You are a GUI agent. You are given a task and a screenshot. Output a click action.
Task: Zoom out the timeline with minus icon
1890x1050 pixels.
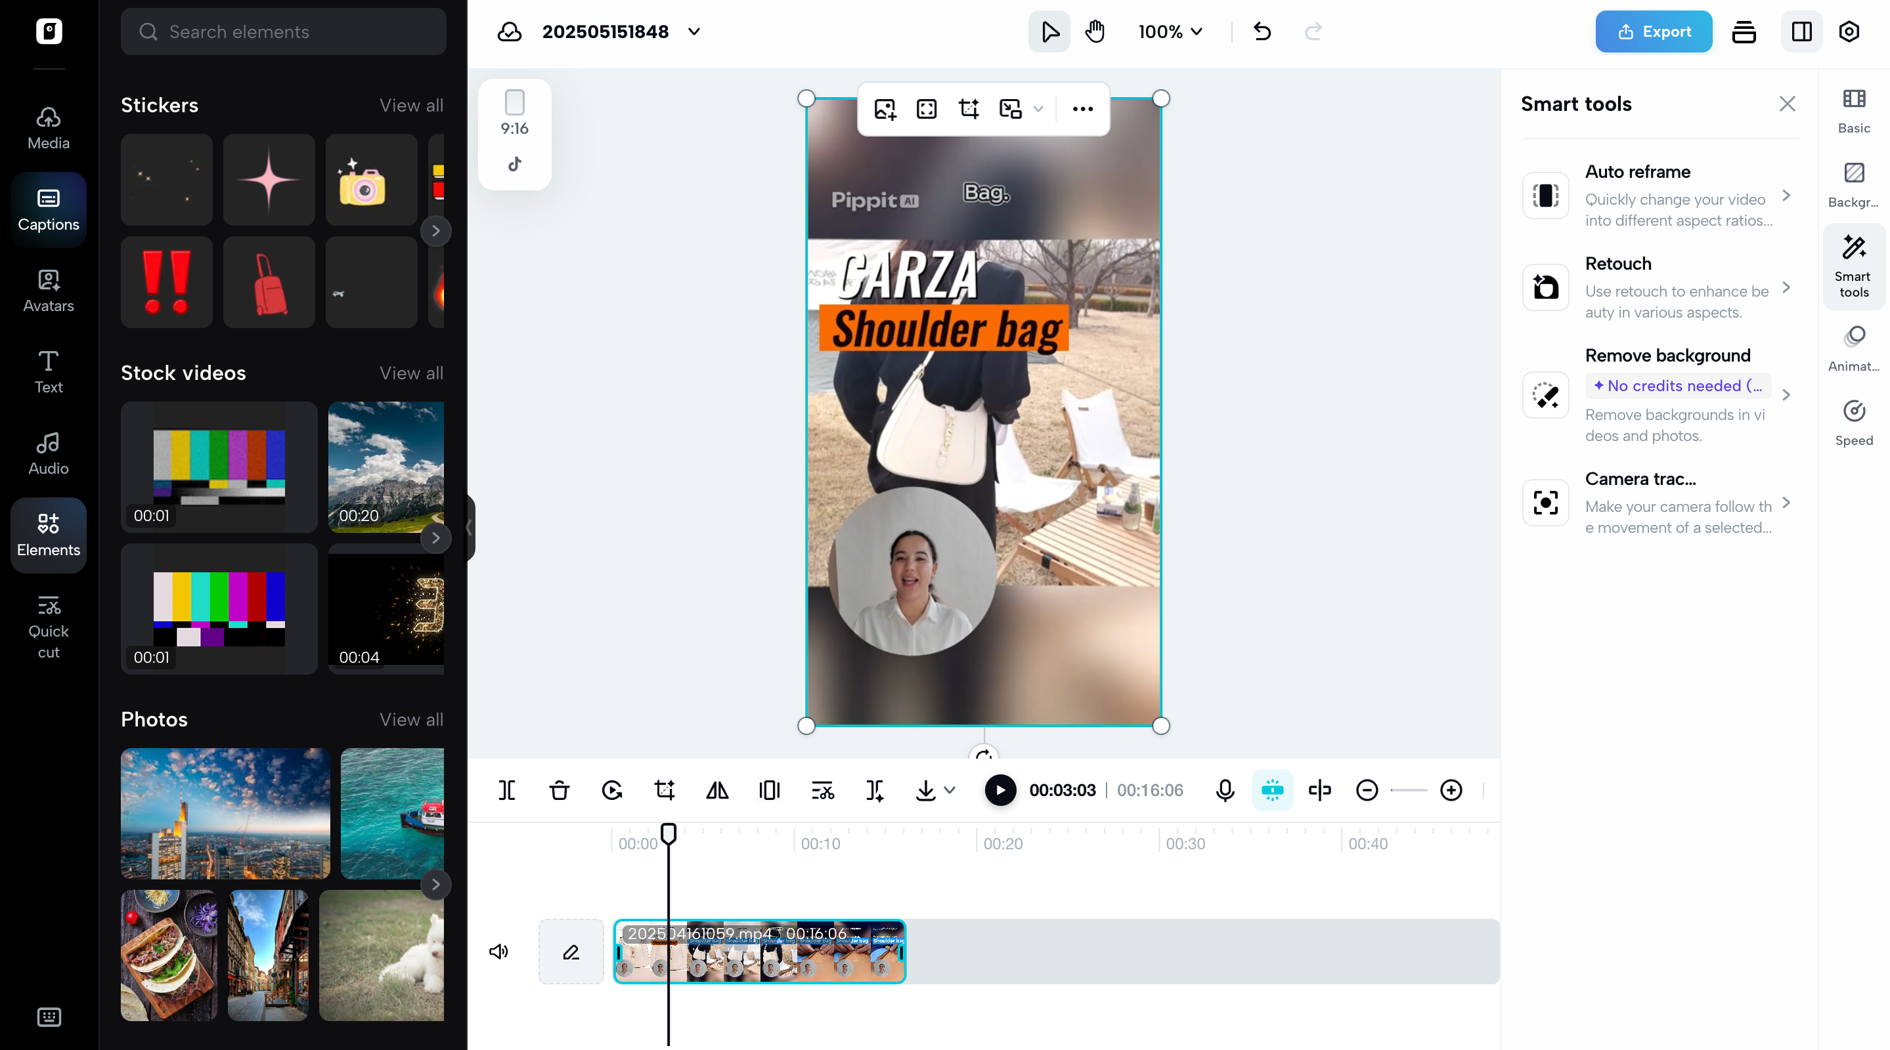1366,790
